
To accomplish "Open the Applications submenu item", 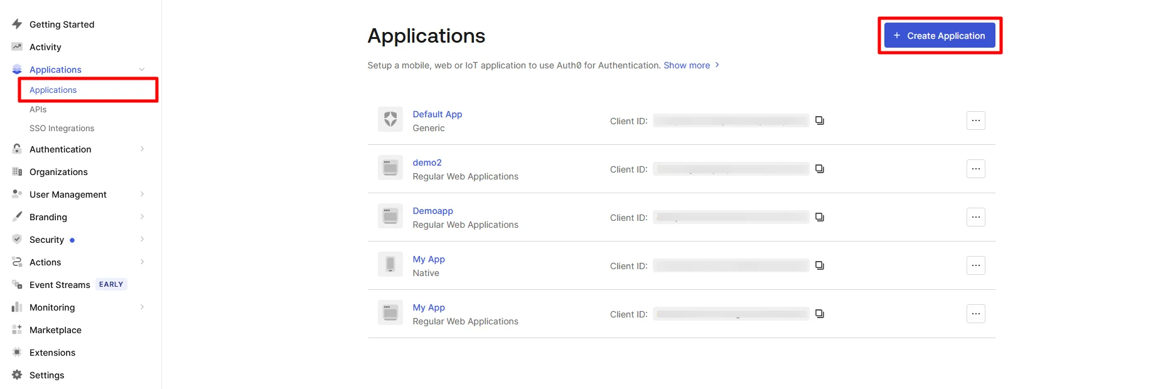I will tap(53, 90).
